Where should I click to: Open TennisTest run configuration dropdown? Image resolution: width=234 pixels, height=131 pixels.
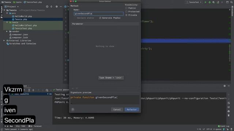194,2
